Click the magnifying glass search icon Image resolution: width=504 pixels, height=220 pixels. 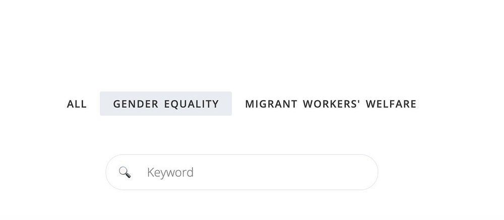tap(124, 172)
